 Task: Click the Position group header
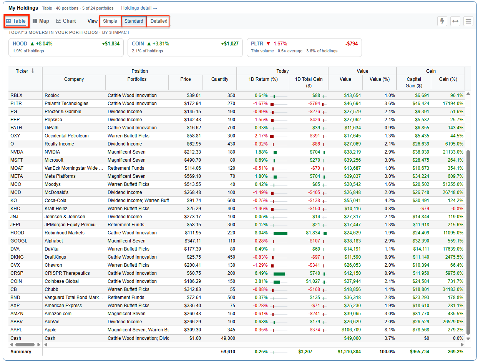click(139, 71)
